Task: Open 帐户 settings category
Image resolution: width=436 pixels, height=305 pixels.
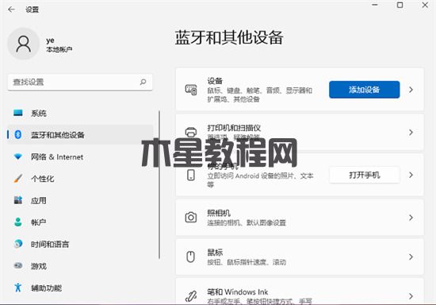Action: point(80,222)
